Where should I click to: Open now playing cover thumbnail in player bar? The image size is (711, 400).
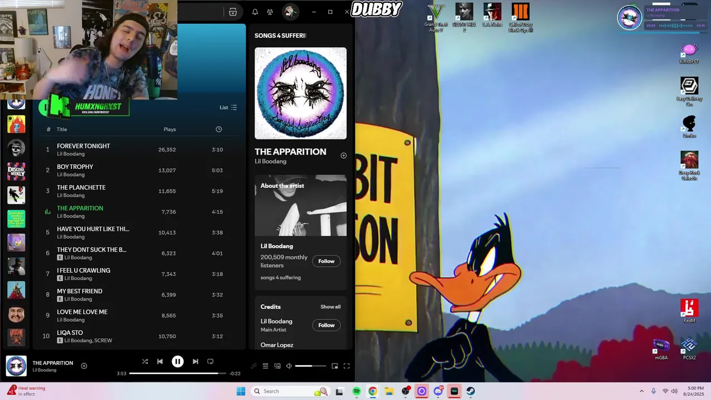(x=16, y=366)
